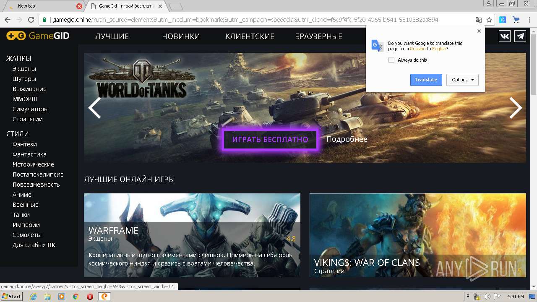Close the translate popup

pos(479,31)
